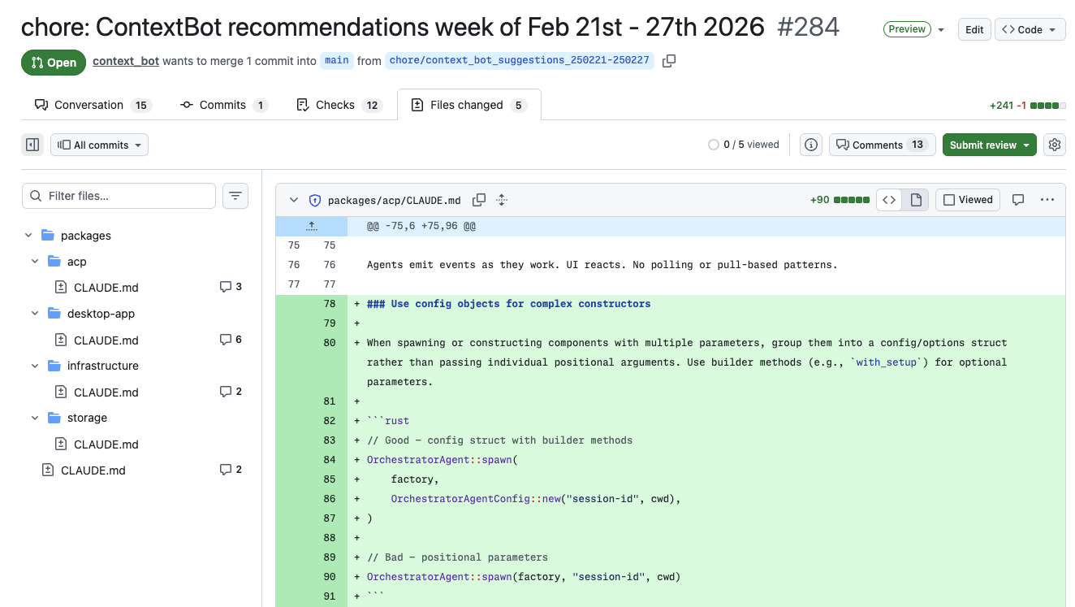Screen dimensions: 1075x607
Task: Comment on the CLAUDE.md file header
Action: [x=1018, y=199]
